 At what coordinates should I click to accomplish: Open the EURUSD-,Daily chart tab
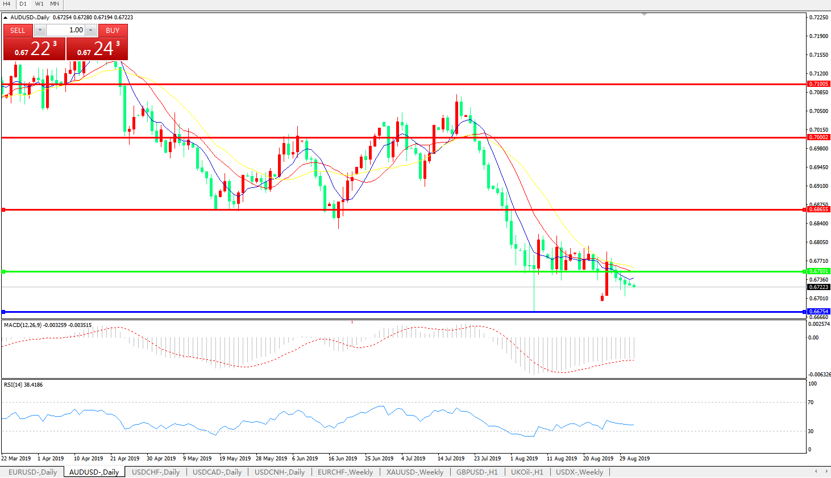[x=32, y=472]
